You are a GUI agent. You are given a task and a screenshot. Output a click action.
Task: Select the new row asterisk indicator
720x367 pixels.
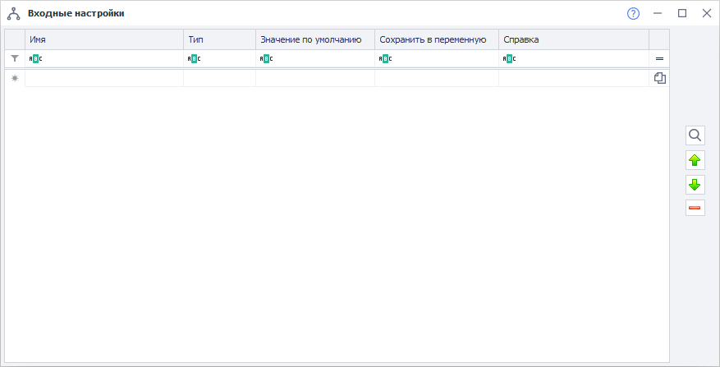click(15, 78)
